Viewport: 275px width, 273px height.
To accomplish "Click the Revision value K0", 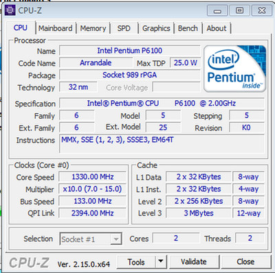I will pyautogui.click(x=247, y=128).
